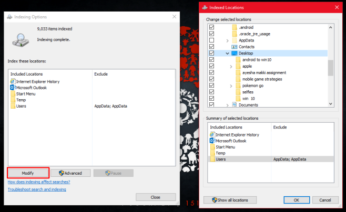Close the Indexing Options dialog with Close button

tap(156, 197)
